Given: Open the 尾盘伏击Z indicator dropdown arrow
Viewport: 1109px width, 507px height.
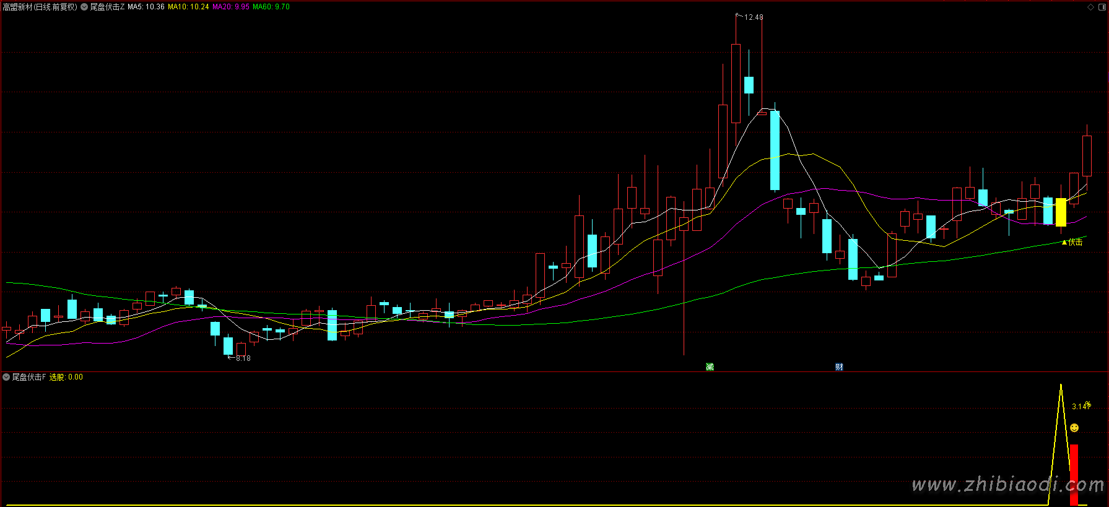Looking at the screenshot, I should click(84, 7).
